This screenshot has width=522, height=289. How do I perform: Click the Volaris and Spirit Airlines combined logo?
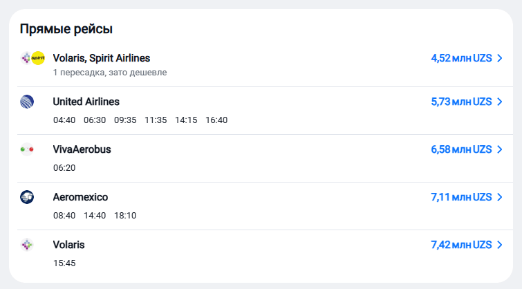click(32, 58)
